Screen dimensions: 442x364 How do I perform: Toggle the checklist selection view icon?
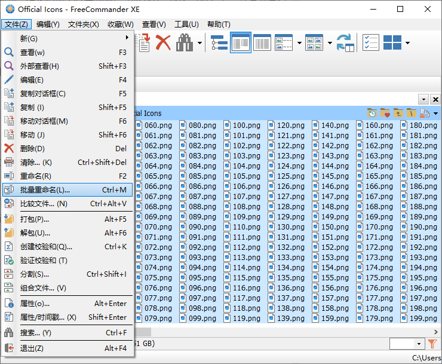click(371, 42)
